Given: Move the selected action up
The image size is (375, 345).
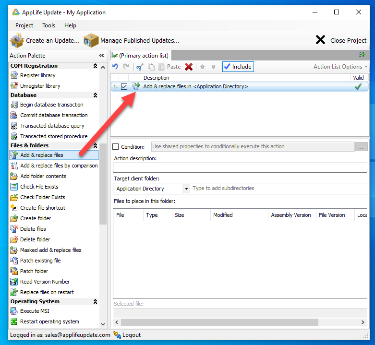Looking at the screenshot, I should click(x=202, y=67).
